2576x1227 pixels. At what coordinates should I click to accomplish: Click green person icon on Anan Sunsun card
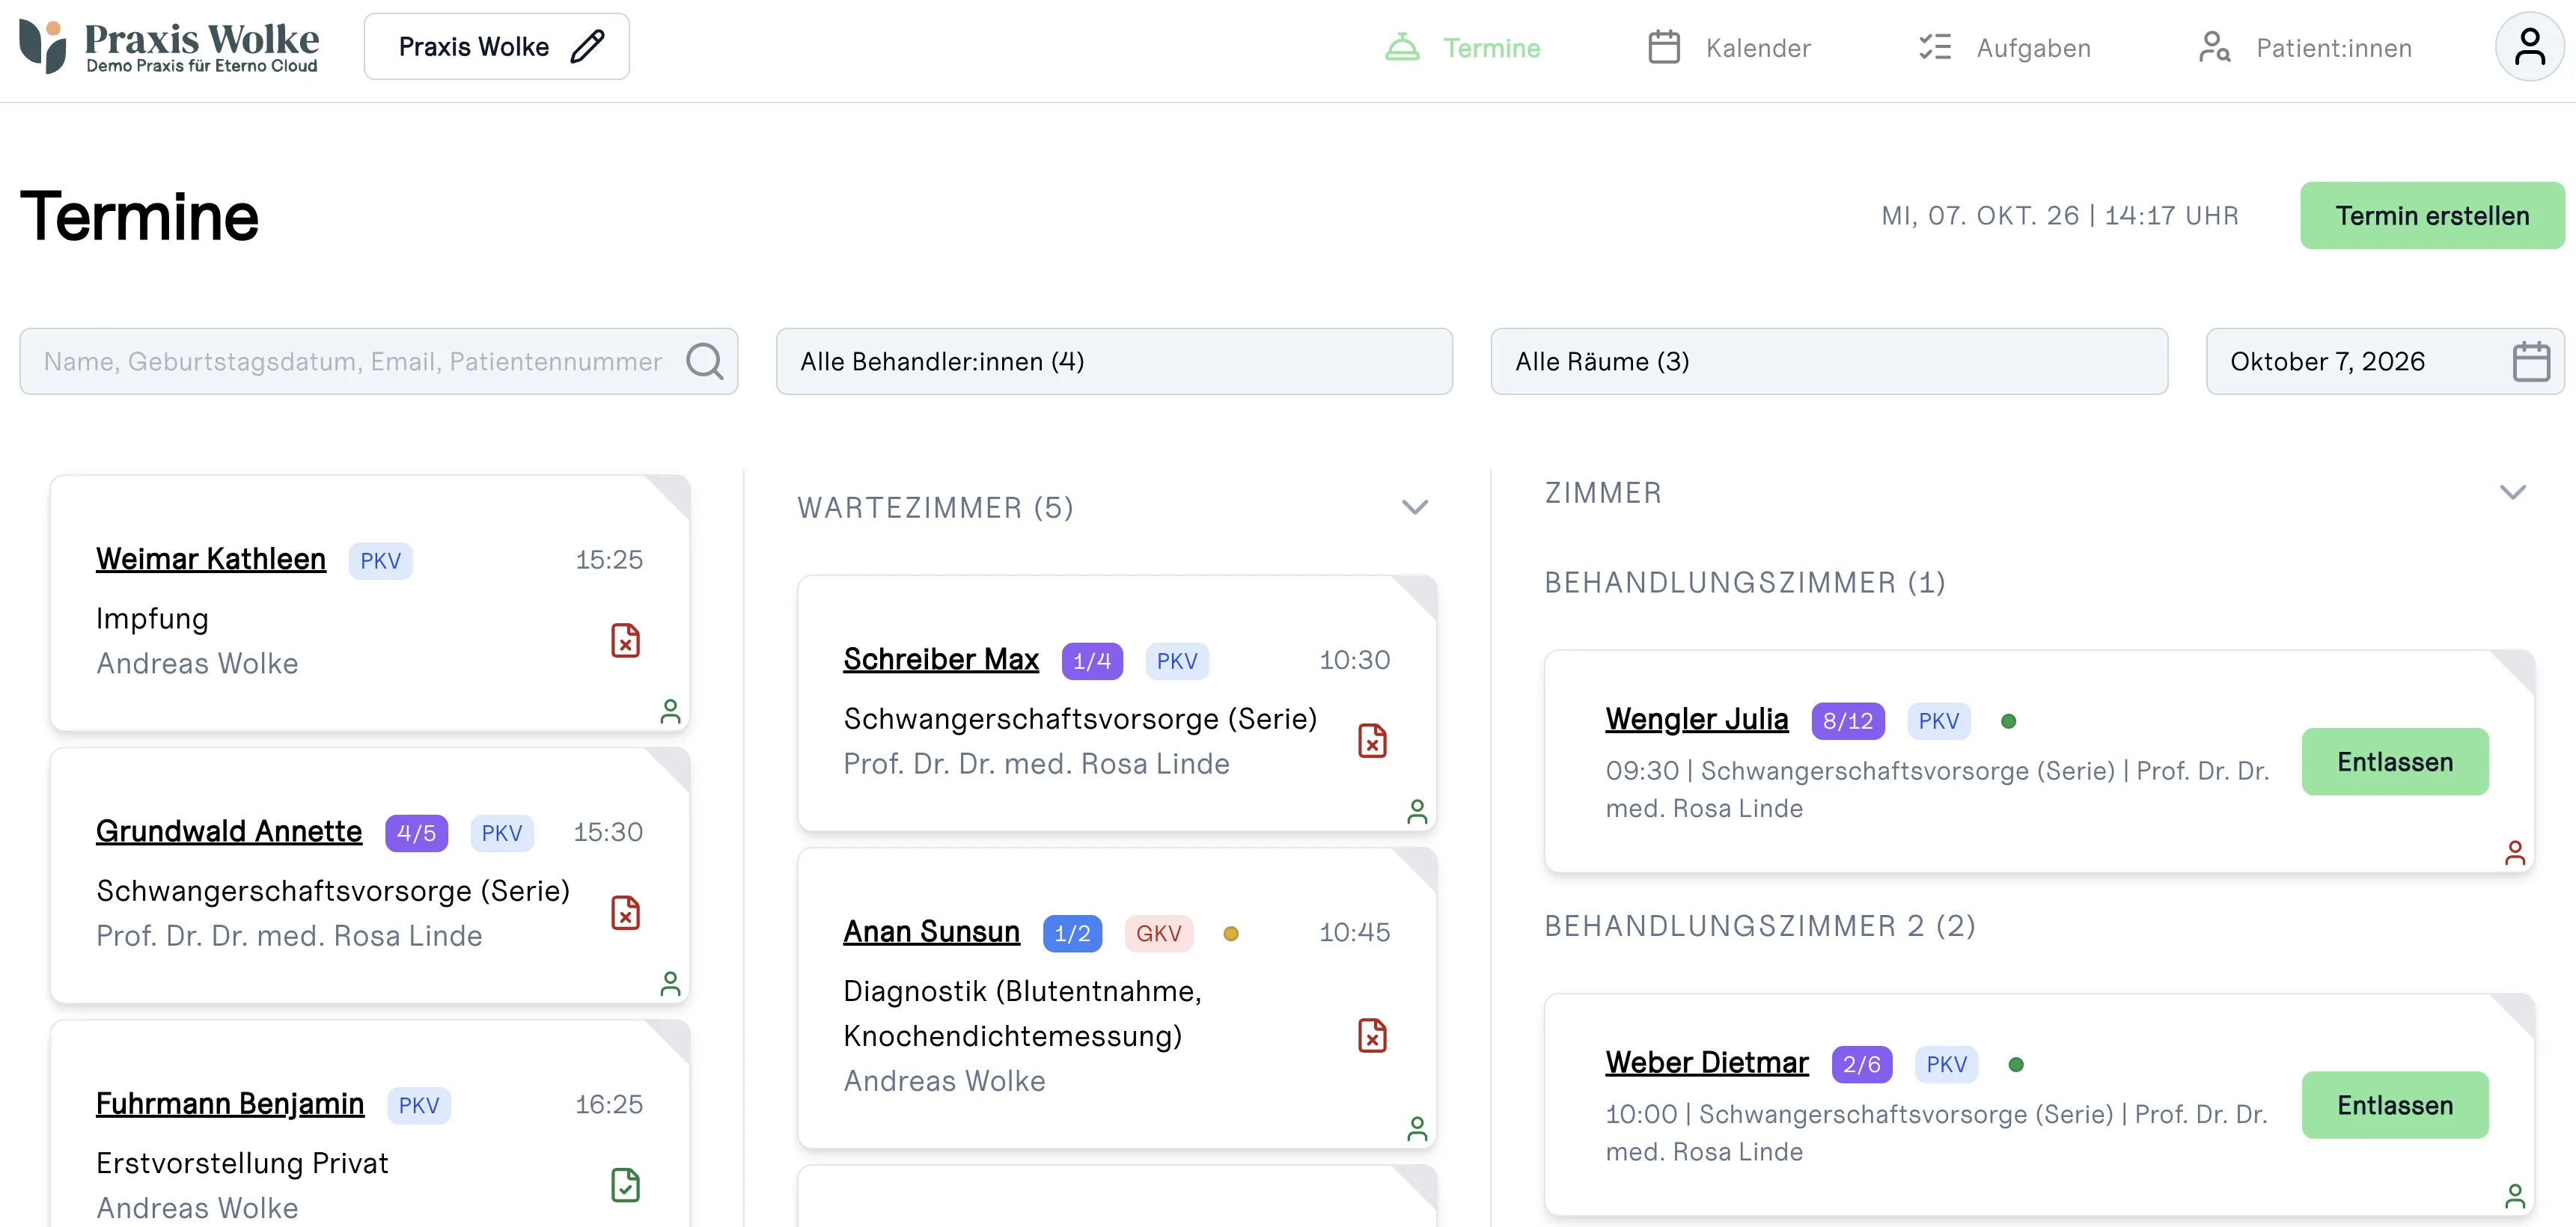1417,1128
